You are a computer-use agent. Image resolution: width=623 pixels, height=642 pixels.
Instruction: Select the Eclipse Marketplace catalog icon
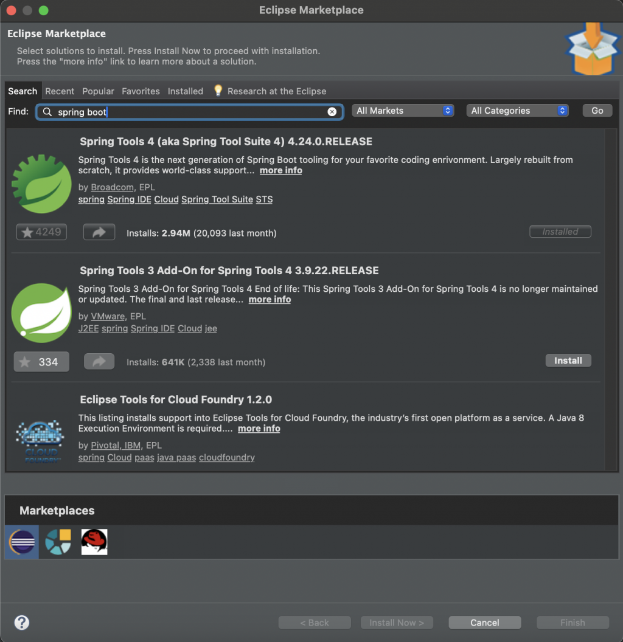[x=22, y=542]
